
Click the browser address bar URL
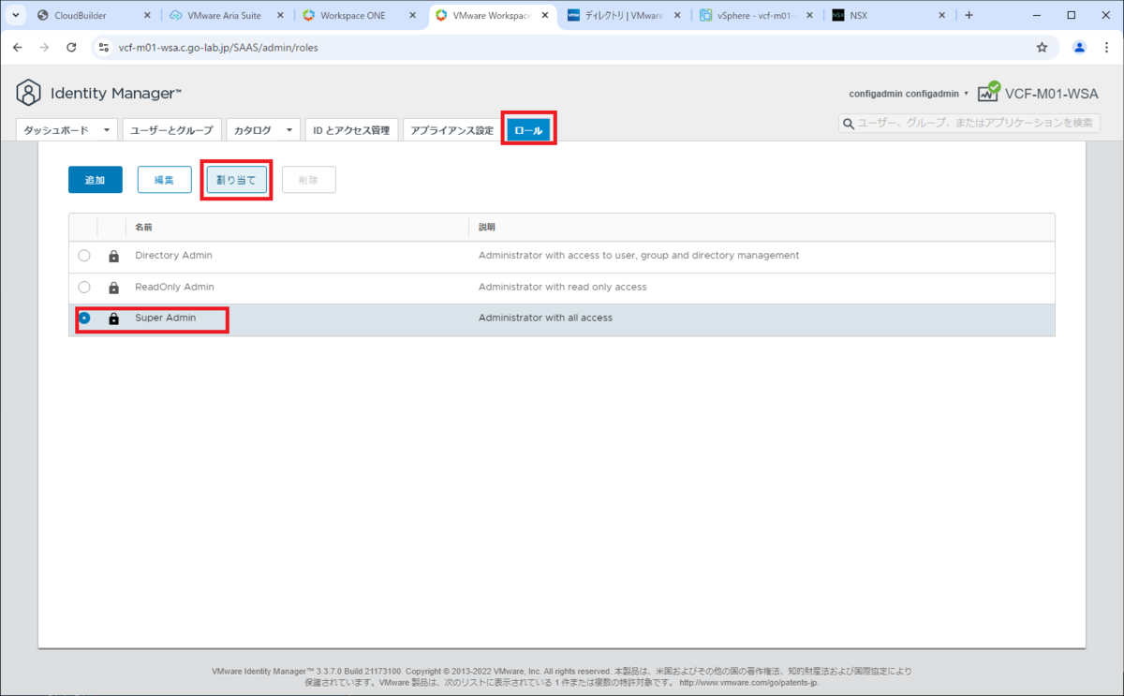tap(218, 47)
